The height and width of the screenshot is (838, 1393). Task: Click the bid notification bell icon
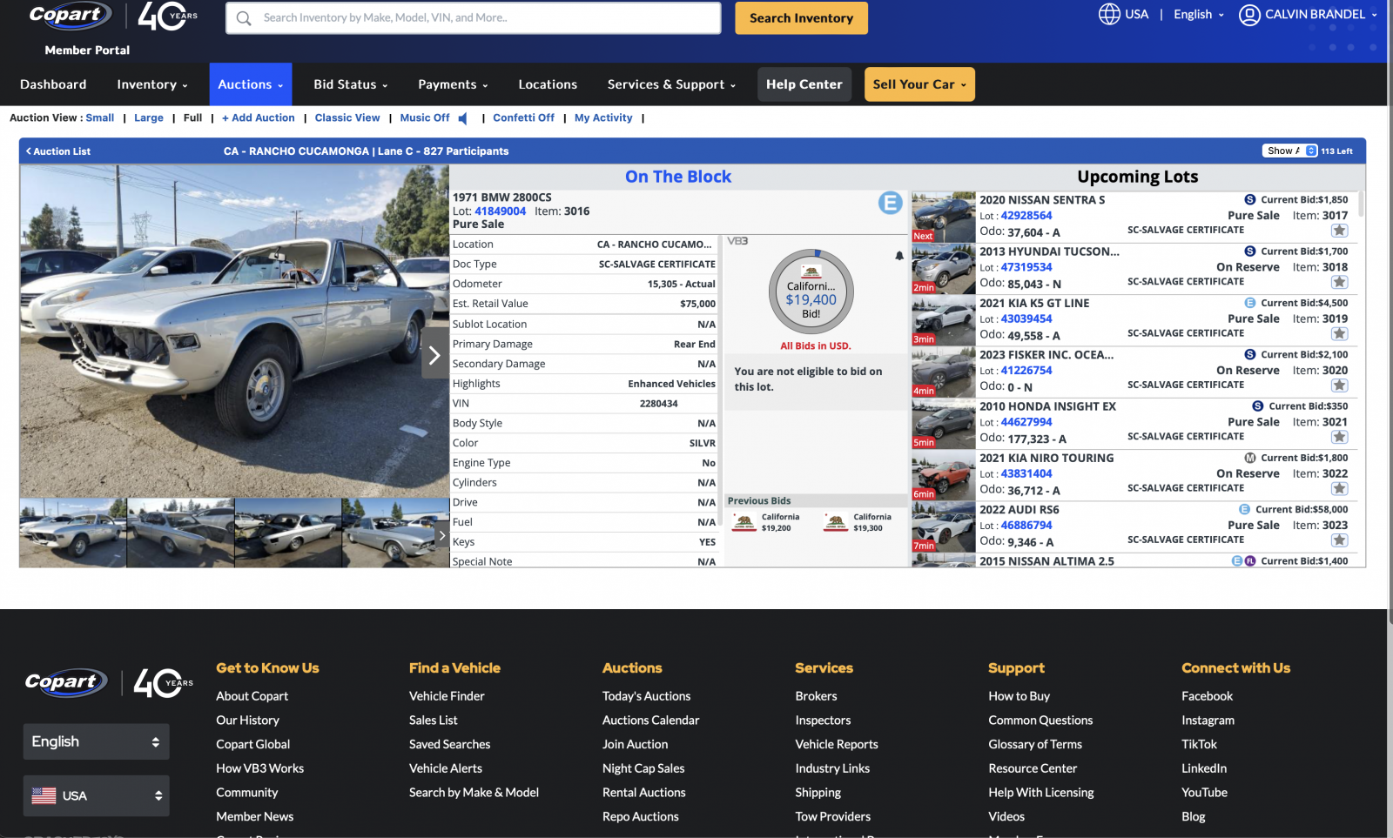point(899,256)
